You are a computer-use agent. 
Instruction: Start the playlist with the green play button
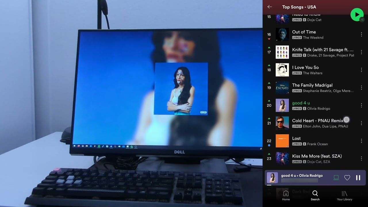pyautogui.click(x=357, y=14)
